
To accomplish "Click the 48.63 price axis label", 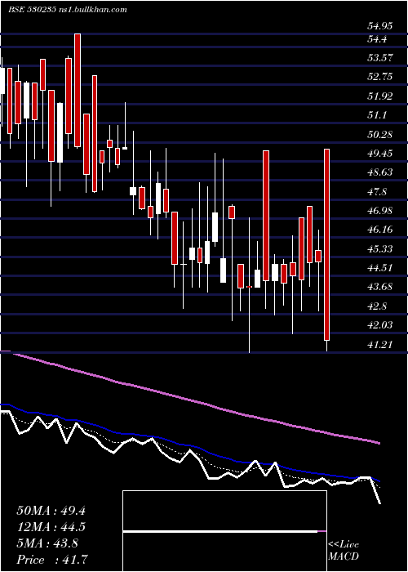I will (x=380, y=172).
